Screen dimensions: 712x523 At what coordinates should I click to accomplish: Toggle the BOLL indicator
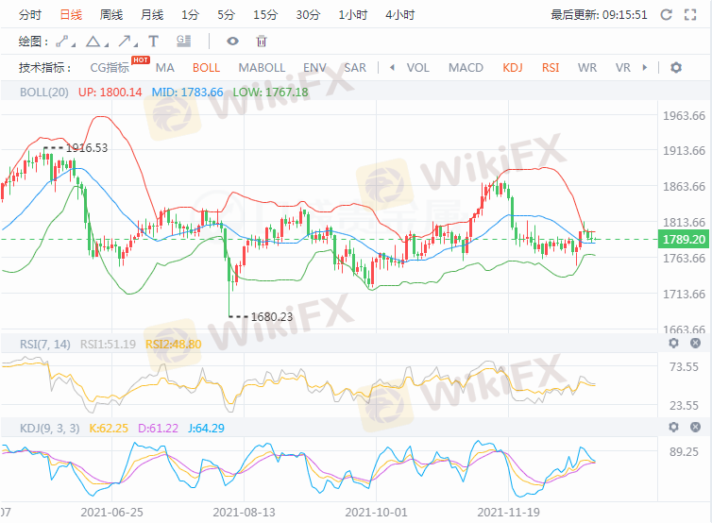point(206,68)
